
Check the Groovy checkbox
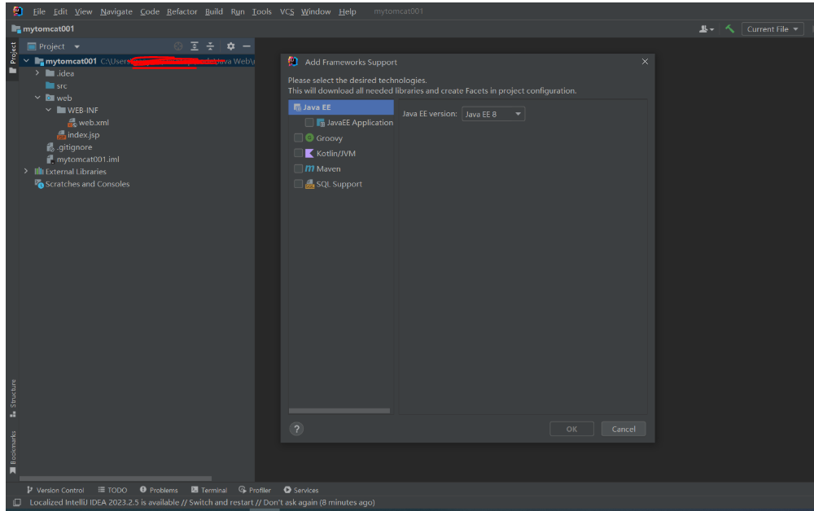298,138
